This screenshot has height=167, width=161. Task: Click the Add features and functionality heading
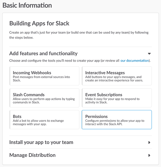pyautogui.click(x=43, y=53)
